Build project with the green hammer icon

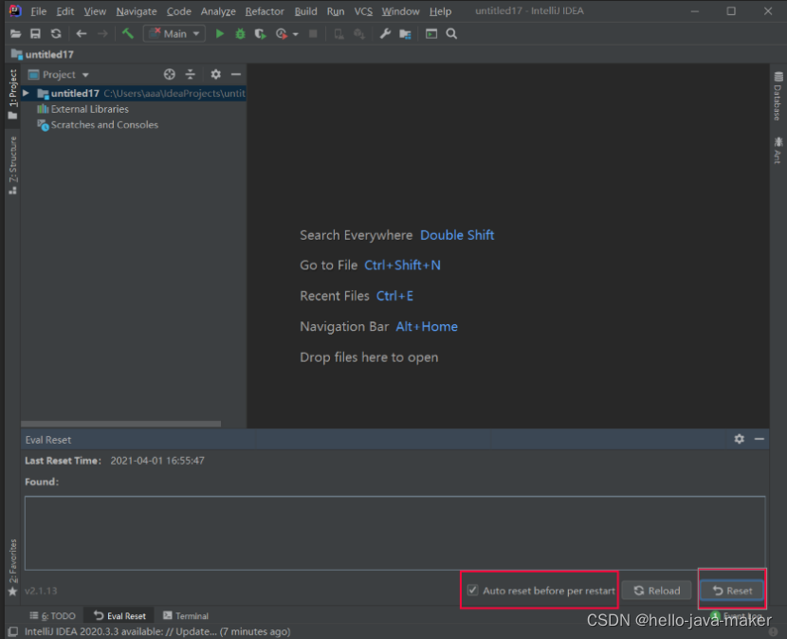tap(127, 33)
